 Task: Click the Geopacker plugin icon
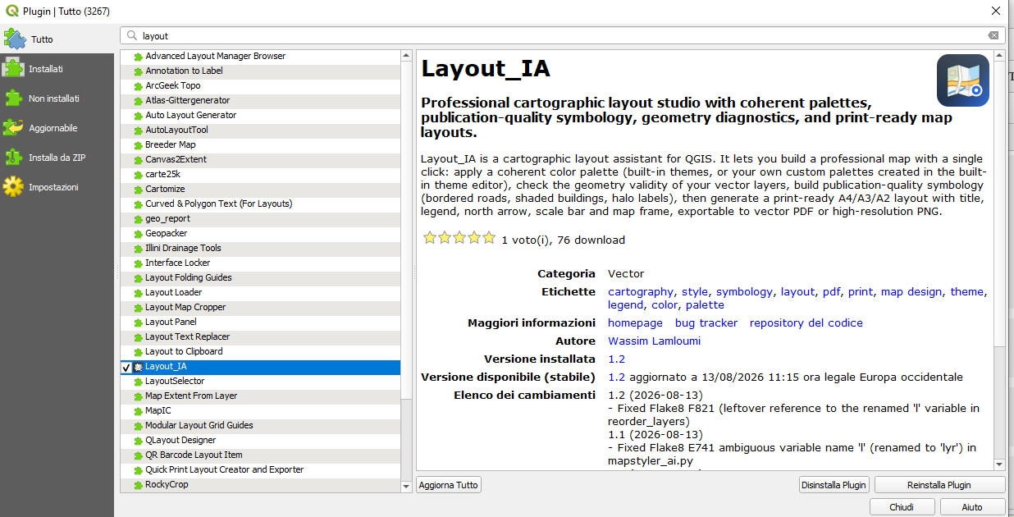click(138, 234)
